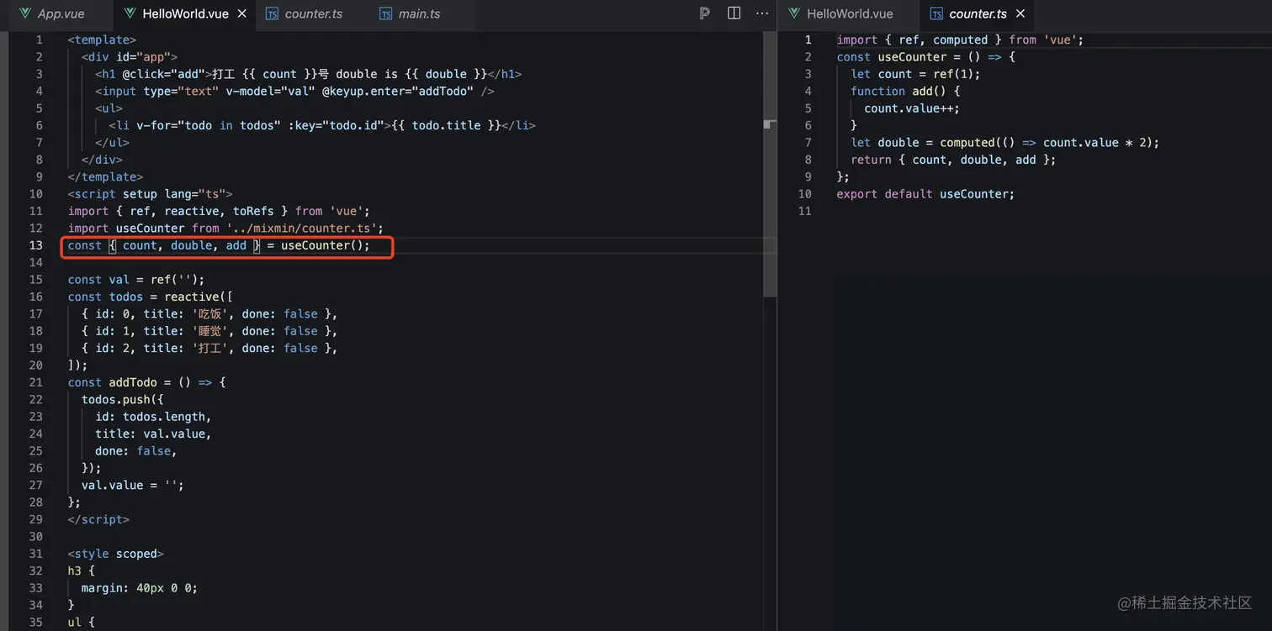Click "title: val.value," on line 24
1272x631 pixels.
click(153, 434)
